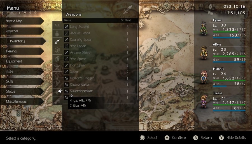Click the Confirm A button prompt
This screenshot has height=144, width=252.
[x=175, y=138]
